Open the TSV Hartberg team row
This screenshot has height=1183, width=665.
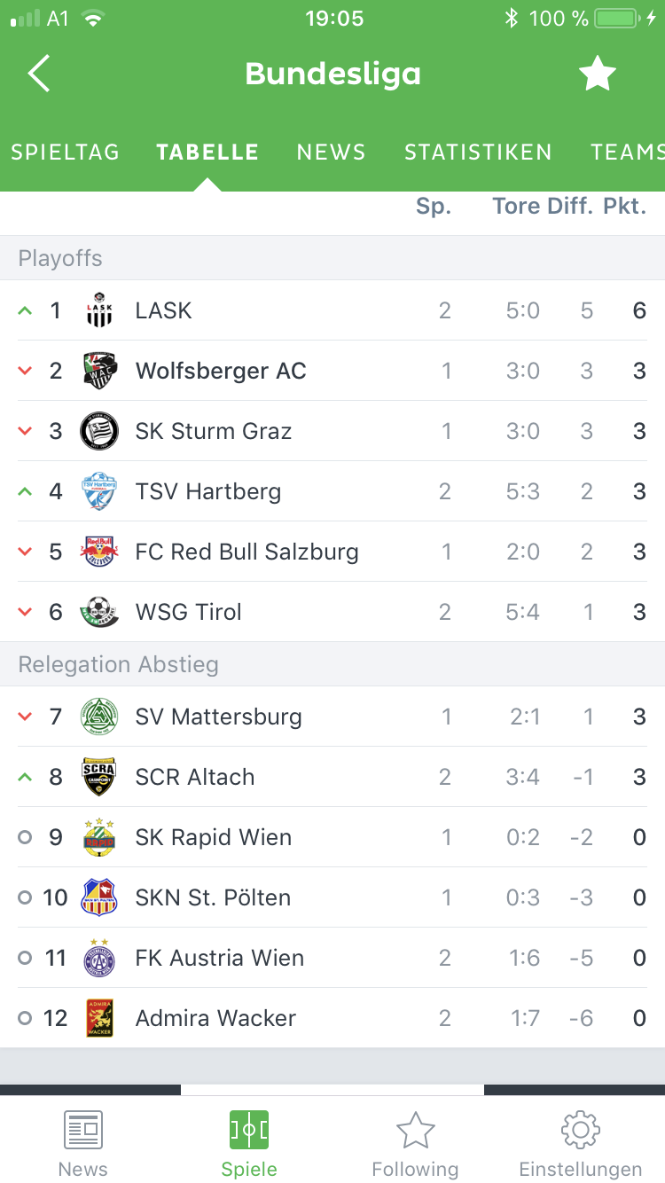[208, 491]
